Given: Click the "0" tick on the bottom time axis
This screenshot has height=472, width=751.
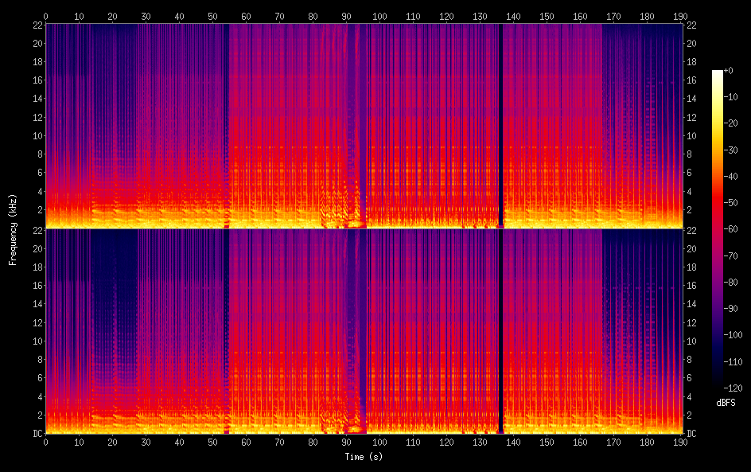Looking at the screenshot, I should pyautogui.click(x=45, y=442).
